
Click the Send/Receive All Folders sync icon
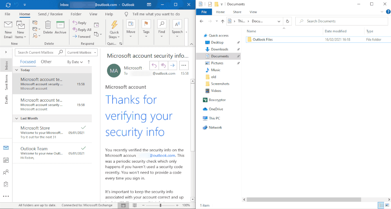8,5
